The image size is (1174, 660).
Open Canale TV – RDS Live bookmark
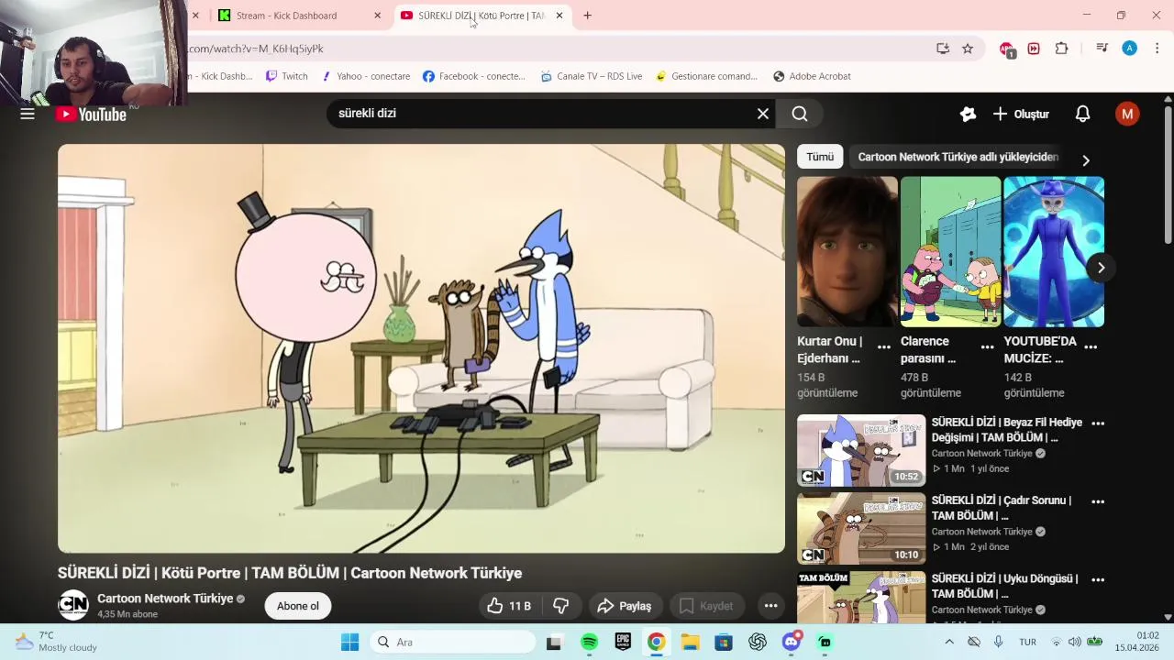click(x=592, y=76)
